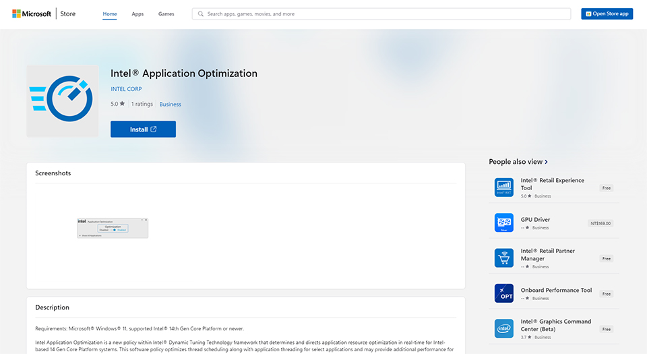
Task: Open Intel Retail Partner Manager title
Action: point(547,255)
